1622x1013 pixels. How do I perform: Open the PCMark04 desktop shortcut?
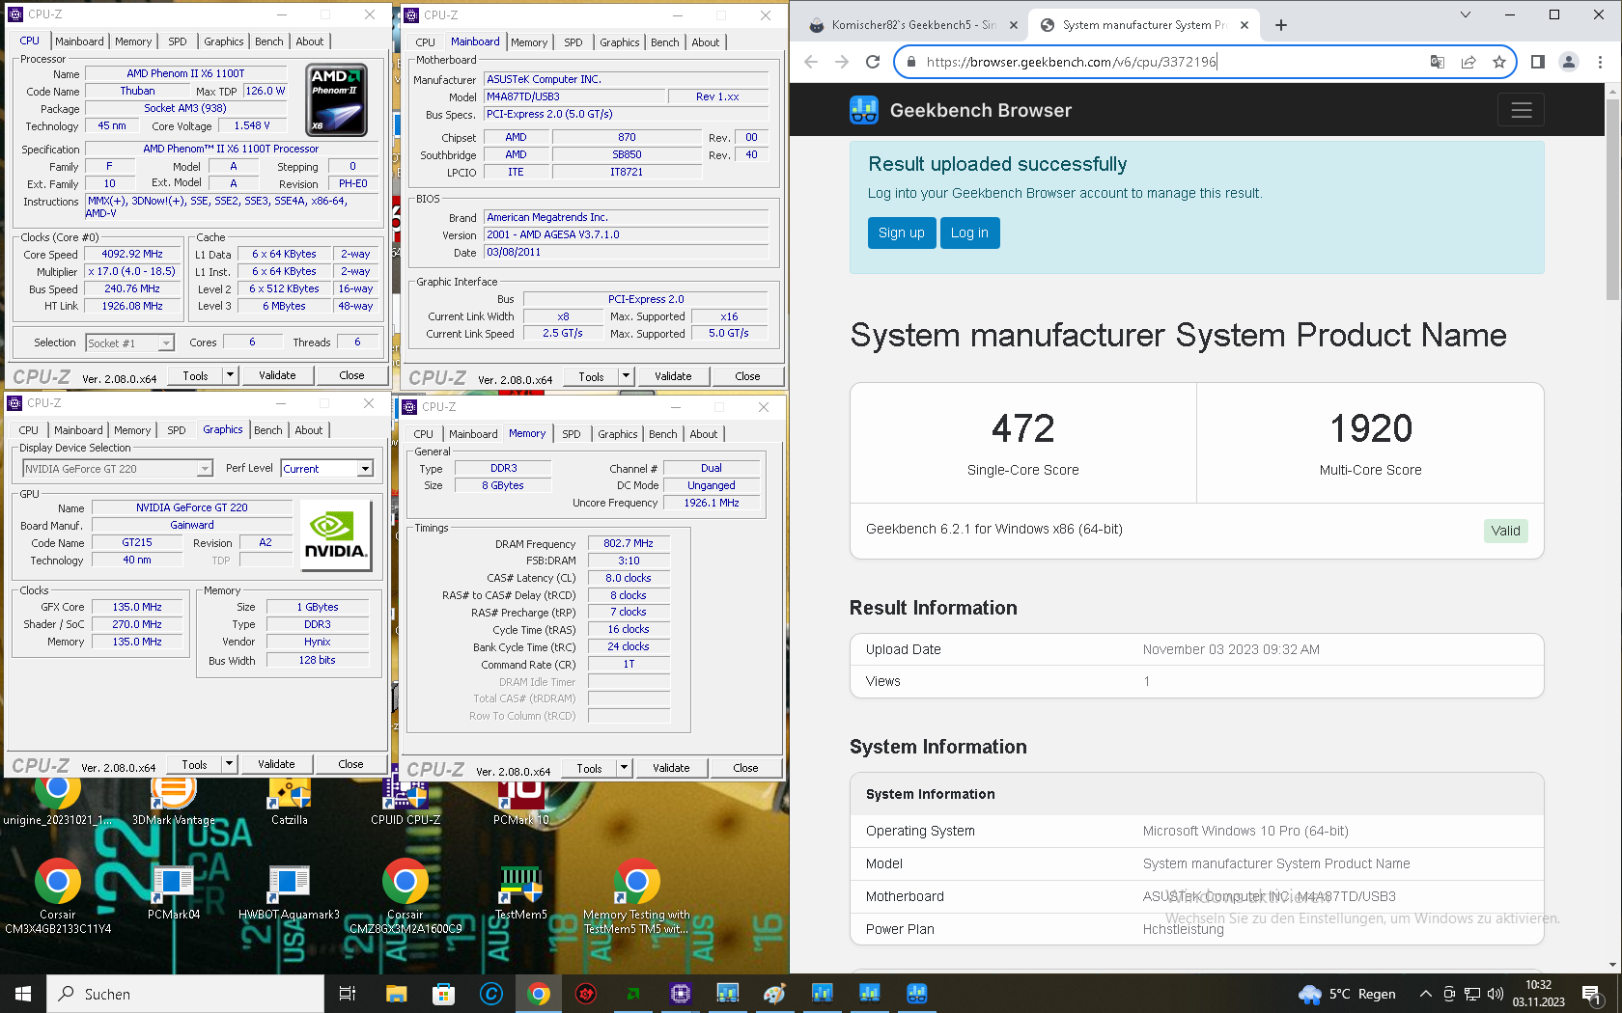[x=174, y=892]
